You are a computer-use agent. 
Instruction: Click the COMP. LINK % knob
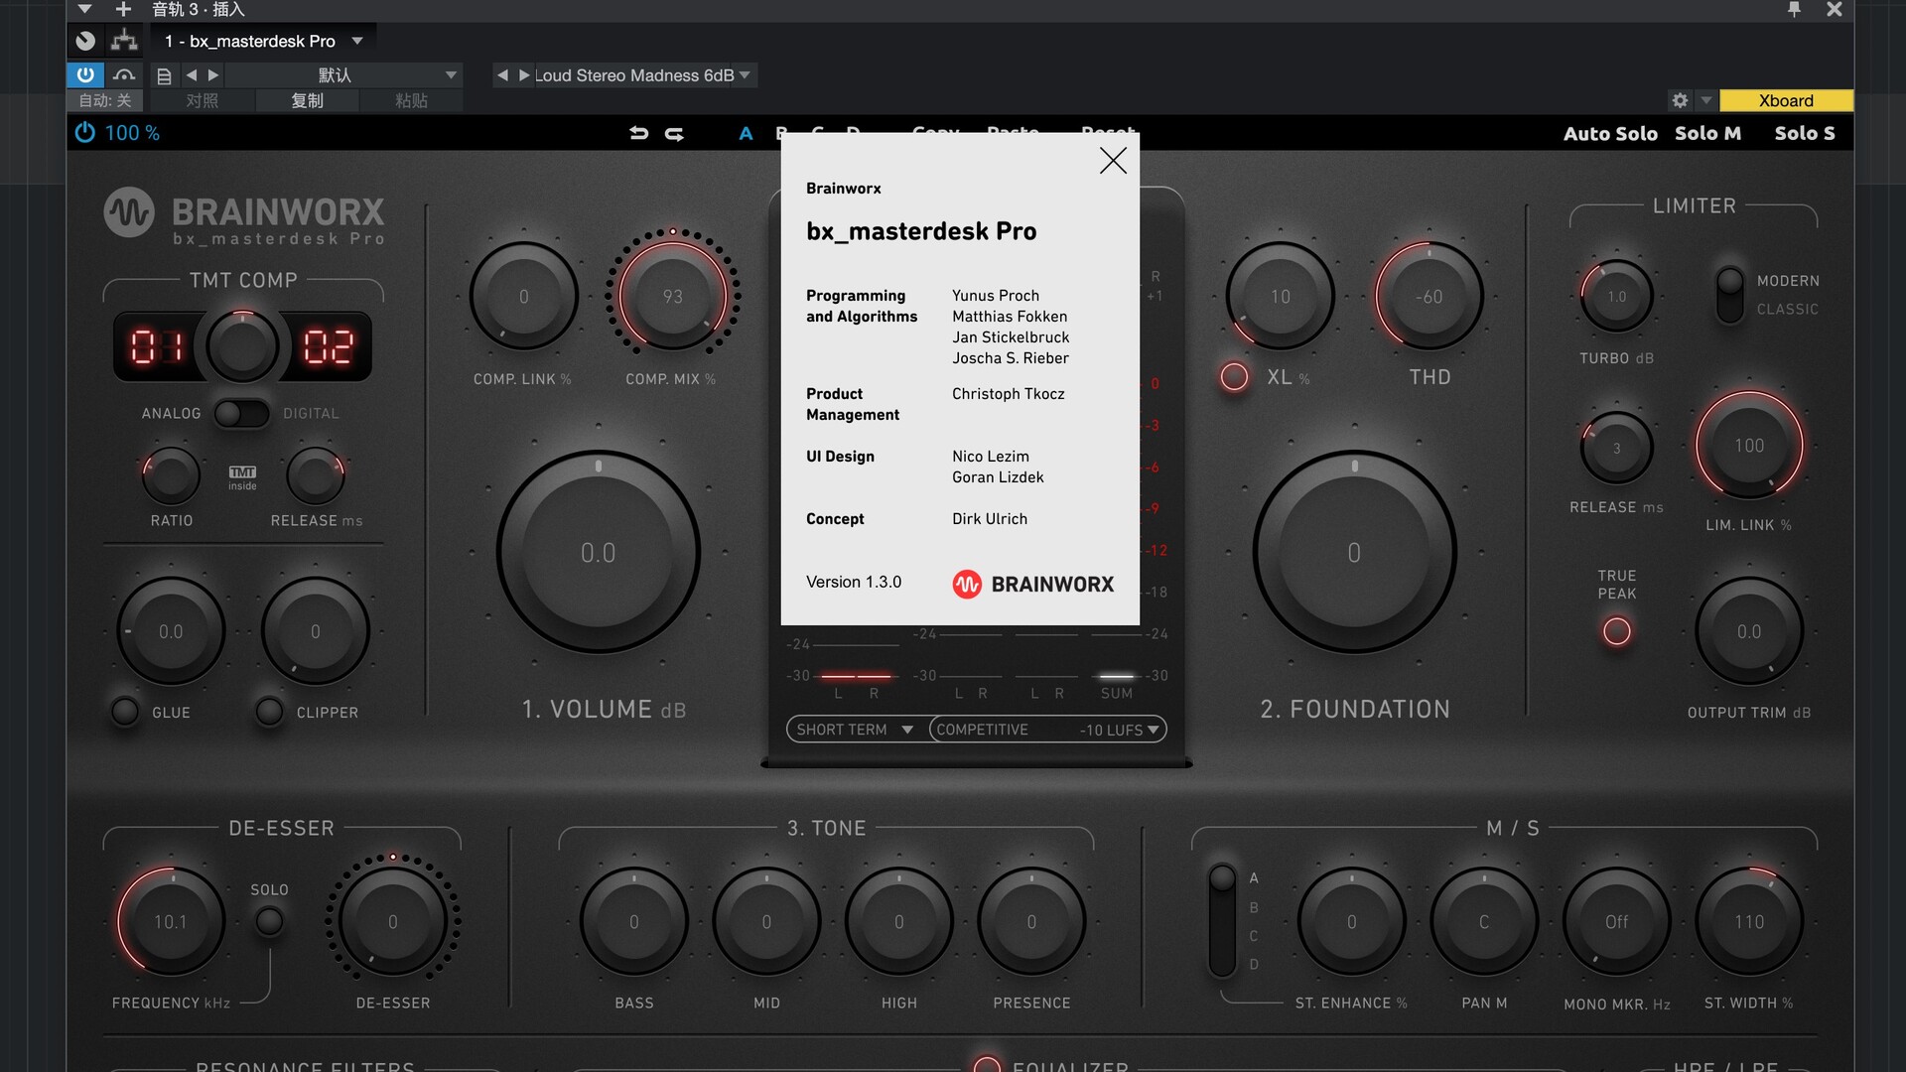[x=524, y=296]
